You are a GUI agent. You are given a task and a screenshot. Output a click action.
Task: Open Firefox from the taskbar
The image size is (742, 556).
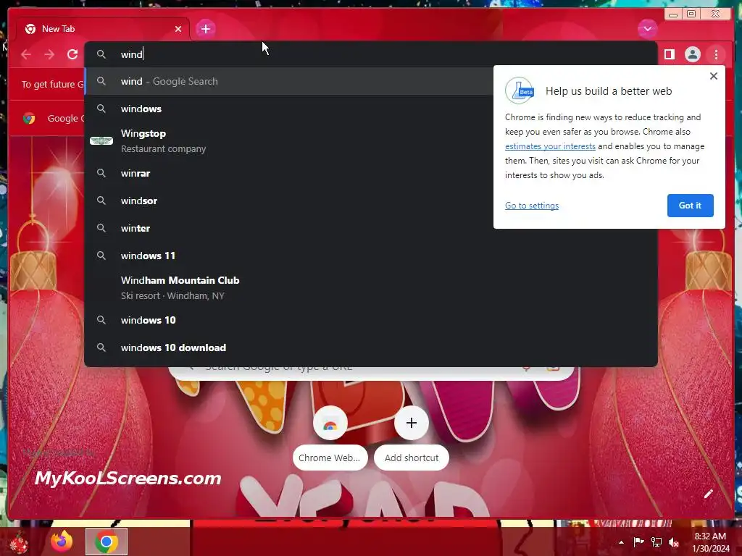(x=62, y=542)
